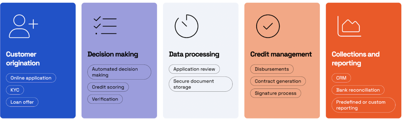This screenshot has height=119, width=404.
Task: Open the Verification pill
Action: 105,99
